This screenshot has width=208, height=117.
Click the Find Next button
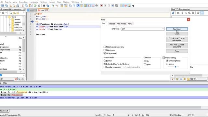pyautogui.click(x=177, y=29)
